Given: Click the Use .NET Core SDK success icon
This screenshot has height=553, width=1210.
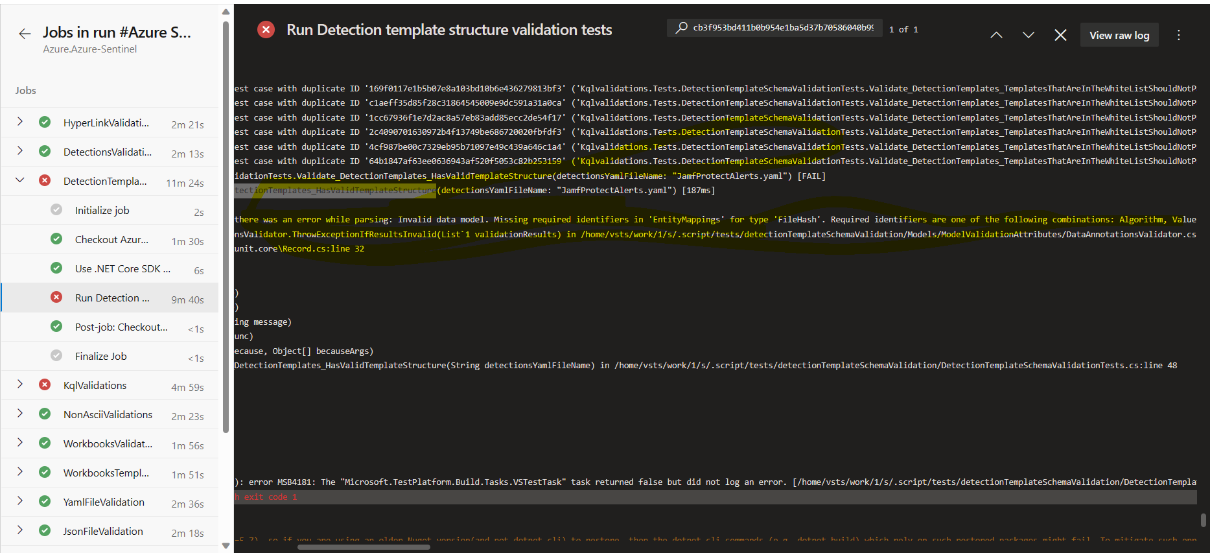Looking at the screenshot, I should 56,268.
